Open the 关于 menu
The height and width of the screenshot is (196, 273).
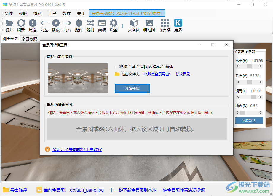click(81, 13)
